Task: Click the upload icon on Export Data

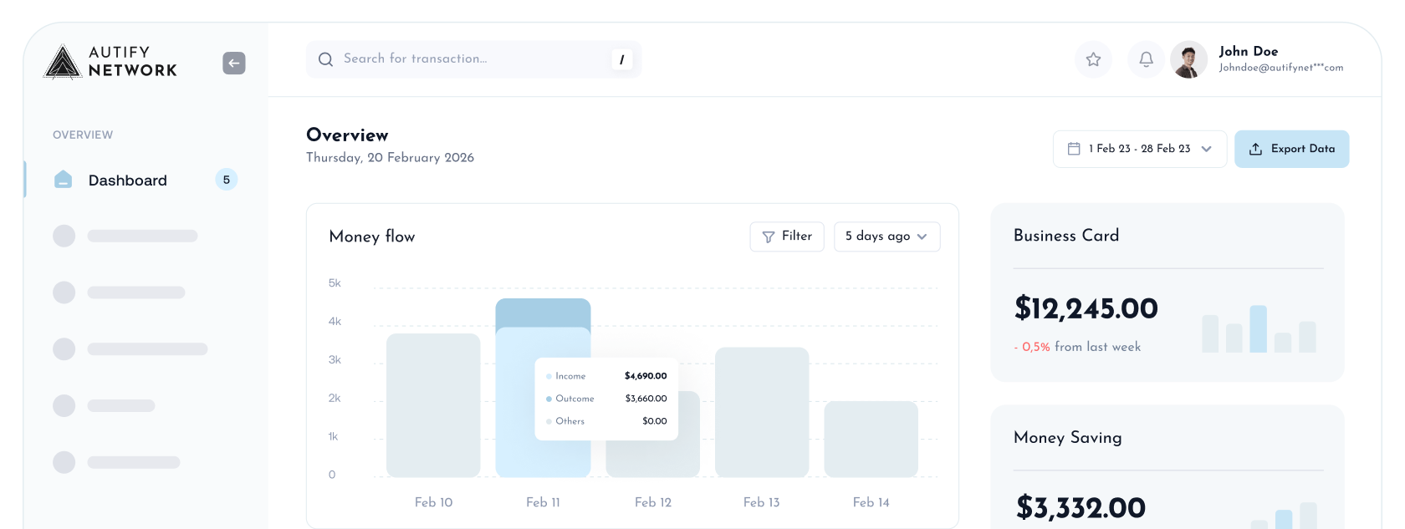Action: click(x=1255, y=149)
